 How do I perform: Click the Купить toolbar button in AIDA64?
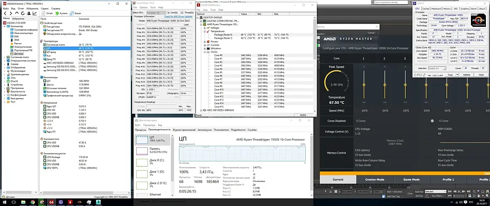(61, 13)
